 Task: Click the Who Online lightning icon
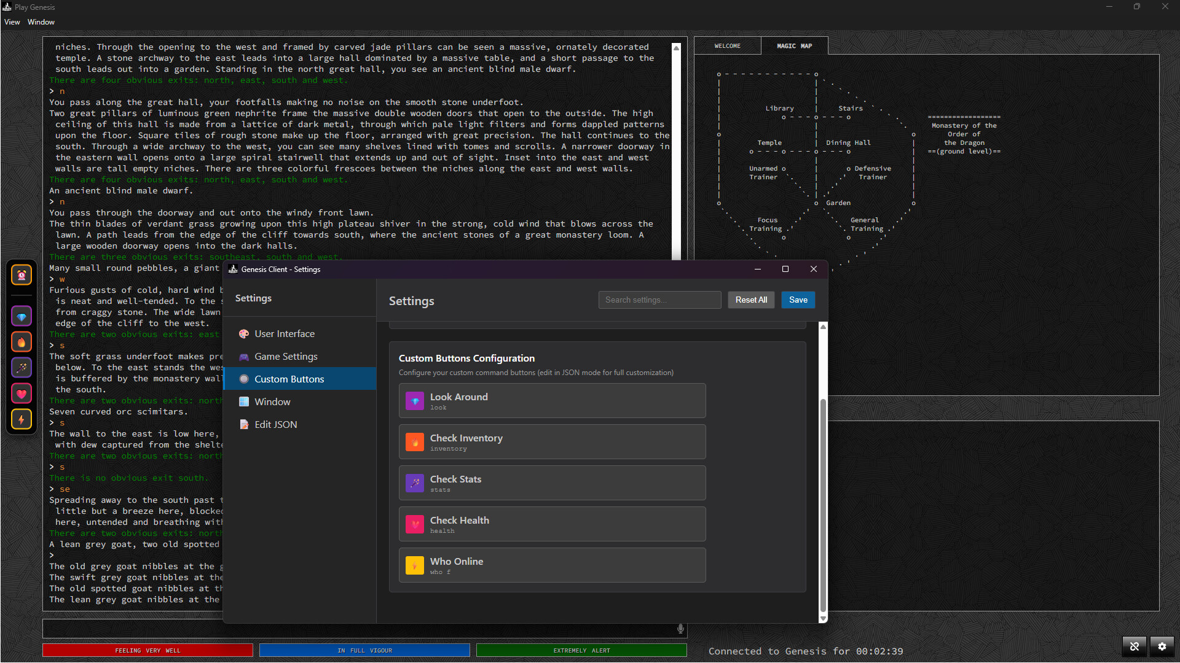click(x=415, y=565)
